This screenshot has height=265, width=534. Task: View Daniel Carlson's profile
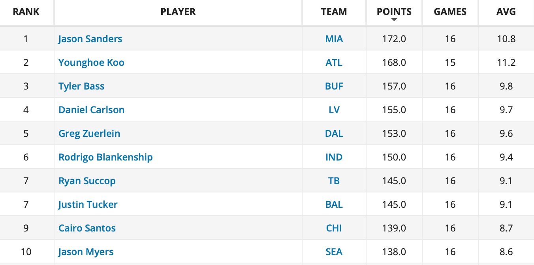[x=91, y=110]
